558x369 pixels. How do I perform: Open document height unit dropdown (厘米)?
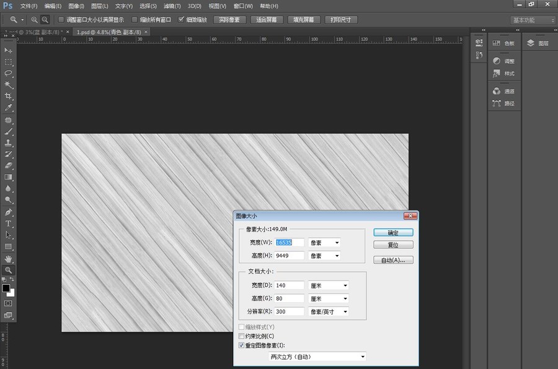[329, 298]
